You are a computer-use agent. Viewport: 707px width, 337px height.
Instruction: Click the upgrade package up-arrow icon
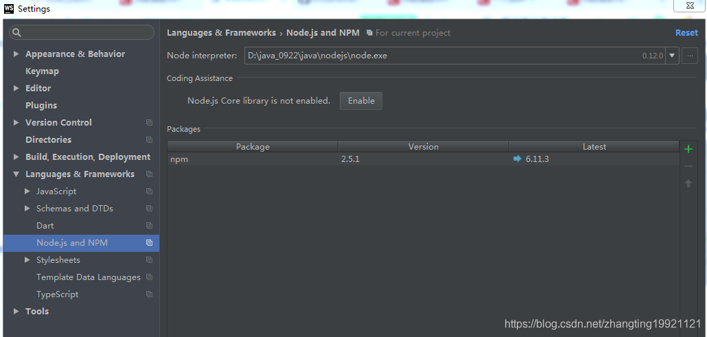click(688, 183)
